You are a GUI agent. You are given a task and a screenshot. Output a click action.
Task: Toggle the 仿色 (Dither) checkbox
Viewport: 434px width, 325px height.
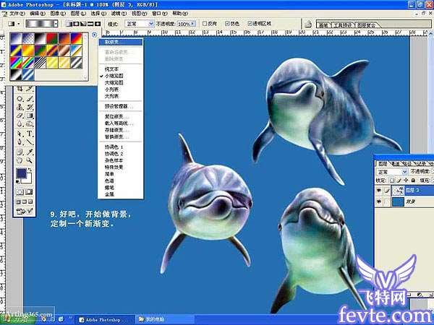pos(227,24)
